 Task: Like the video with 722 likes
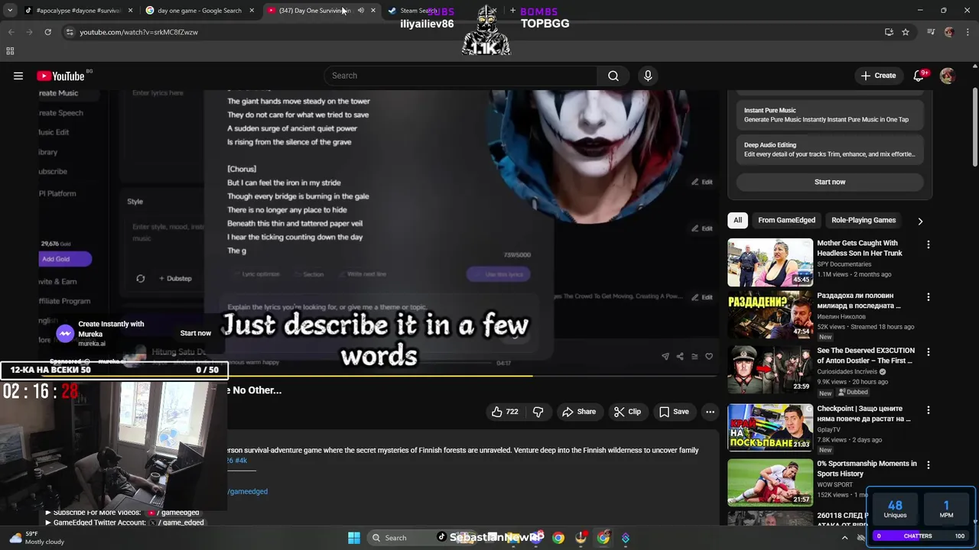[505, 412]
